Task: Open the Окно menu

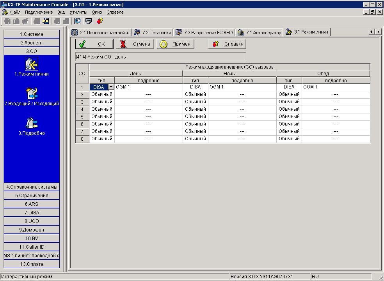Action: coord(97,12)
